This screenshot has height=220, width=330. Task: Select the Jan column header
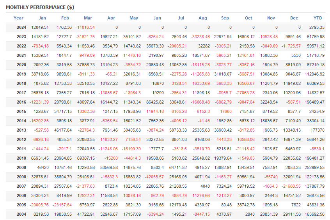pyautogui.click(x=42, y=18)
